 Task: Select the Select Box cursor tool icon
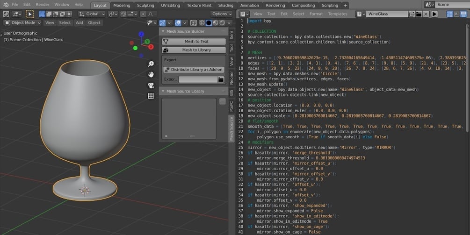[29, 14]
